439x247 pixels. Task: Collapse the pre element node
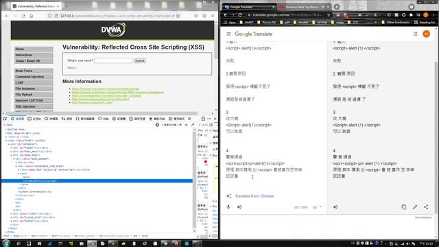19,174
